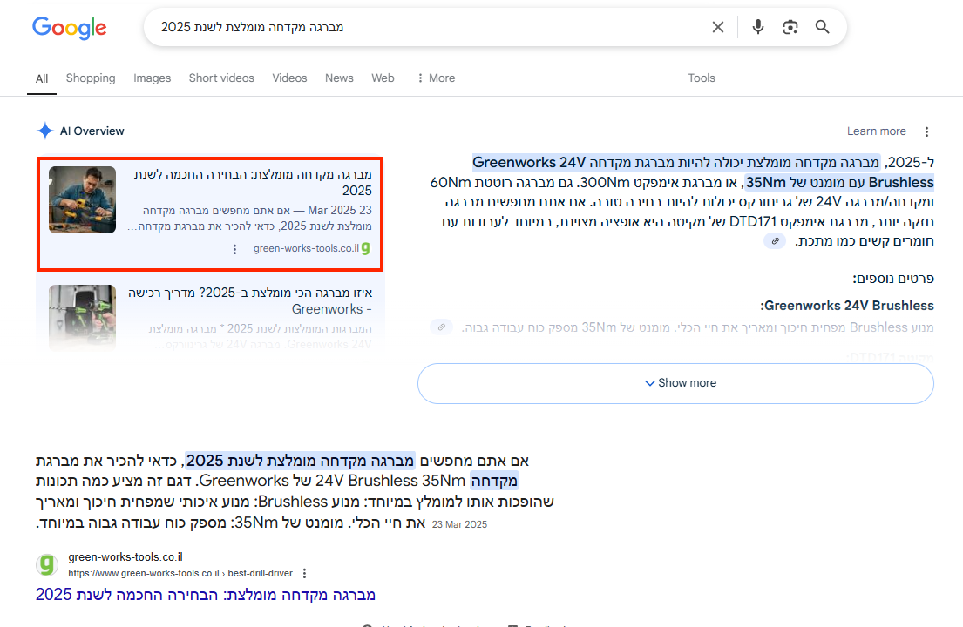Viewport: 963px width, 627px height.
Task: Switch to the Web tab
Action: (x=383, y=78)
